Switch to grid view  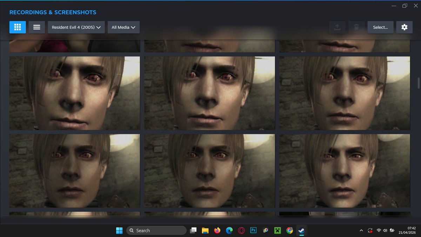(18, 27)
